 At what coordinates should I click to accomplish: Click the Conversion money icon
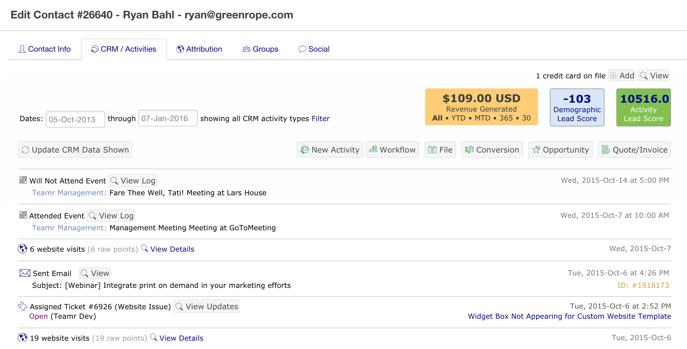469,150
